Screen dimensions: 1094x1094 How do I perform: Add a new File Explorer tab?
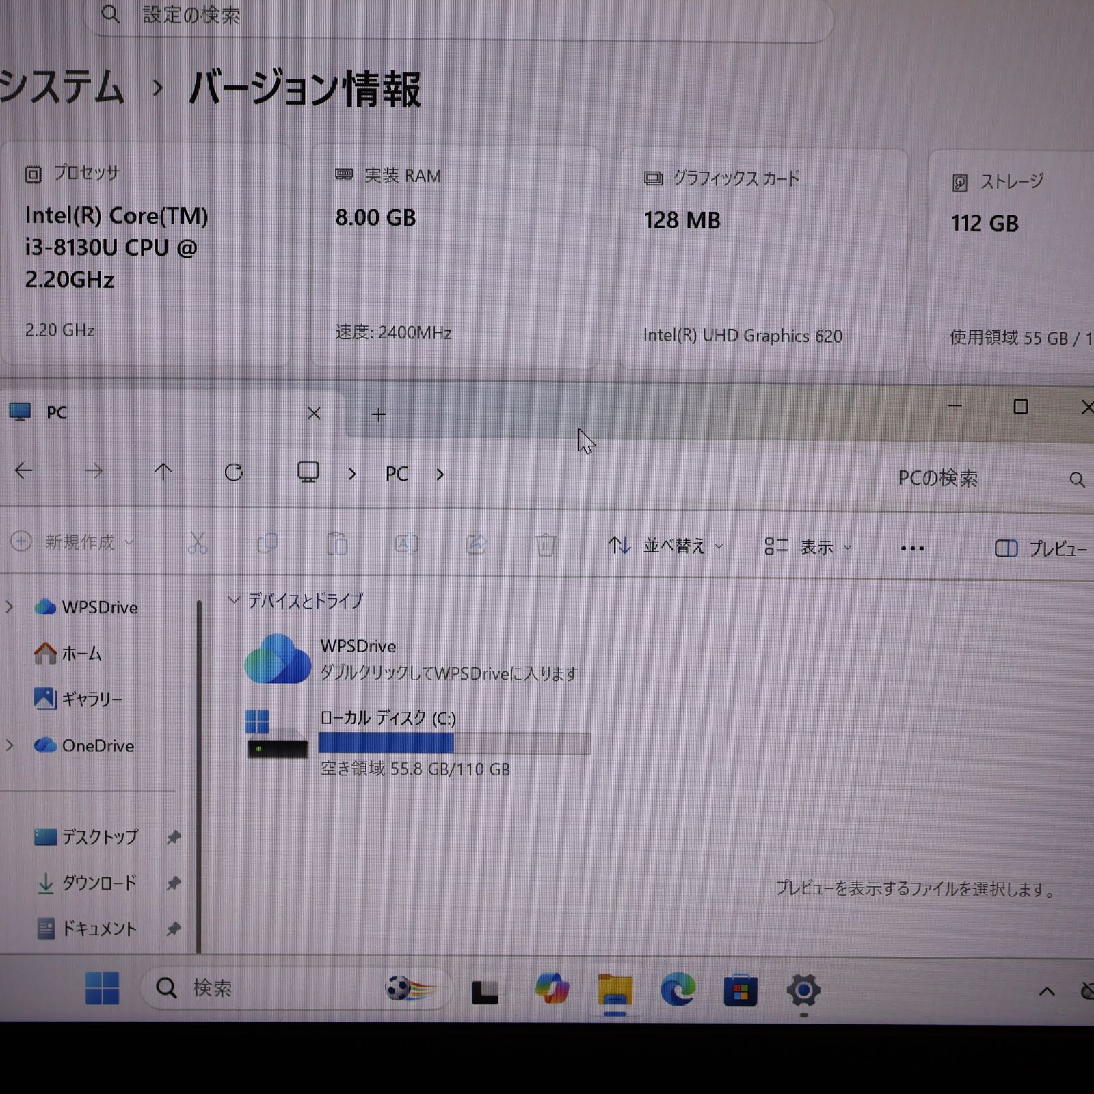pos(379,414)
